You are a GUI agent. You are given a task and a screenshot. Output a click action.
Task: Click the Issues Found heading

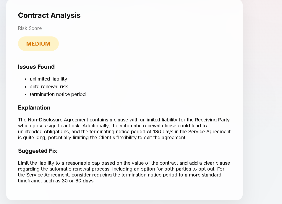[36, 67]
